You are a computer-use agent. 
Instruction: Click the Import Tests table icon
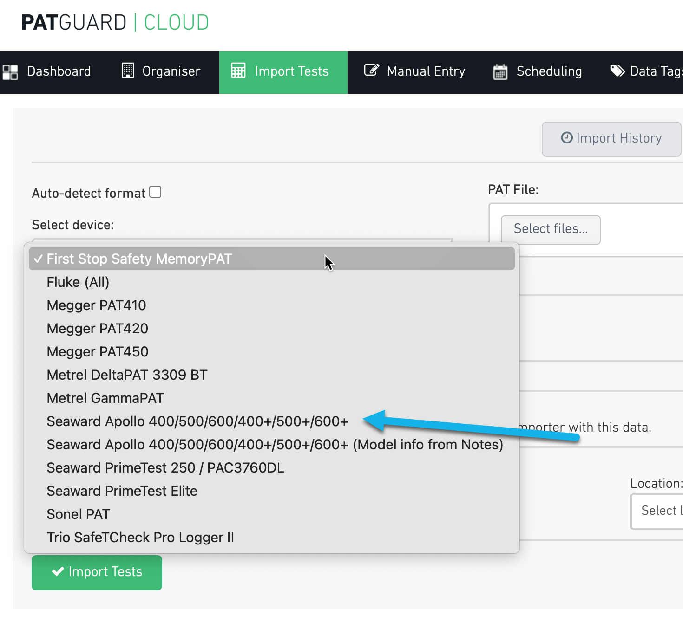[238, 71]
